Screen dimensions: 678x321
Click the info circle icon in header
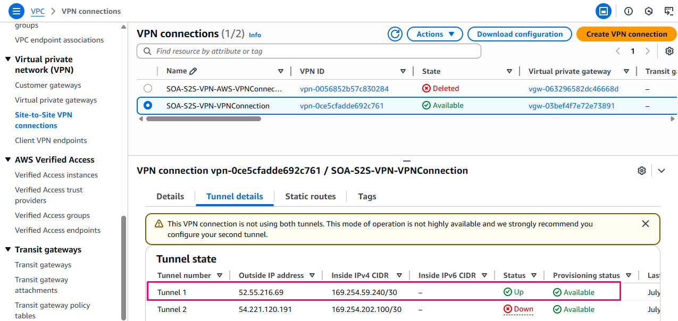629,11
